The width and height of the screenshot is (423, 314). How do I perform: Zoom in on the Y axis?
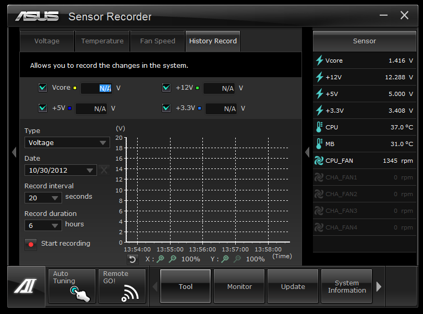(x=225, y=259)
